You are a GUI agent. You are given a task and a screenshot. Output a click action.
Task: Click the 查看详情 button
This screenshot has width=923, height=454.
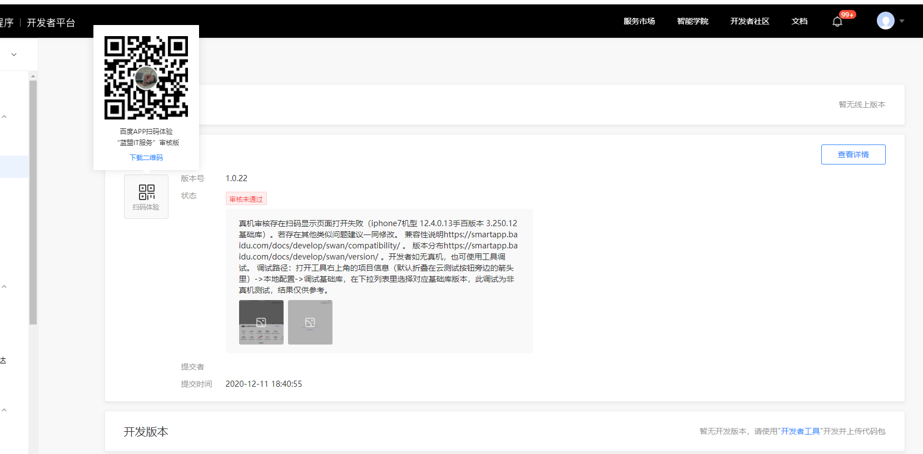coord(853,154)
